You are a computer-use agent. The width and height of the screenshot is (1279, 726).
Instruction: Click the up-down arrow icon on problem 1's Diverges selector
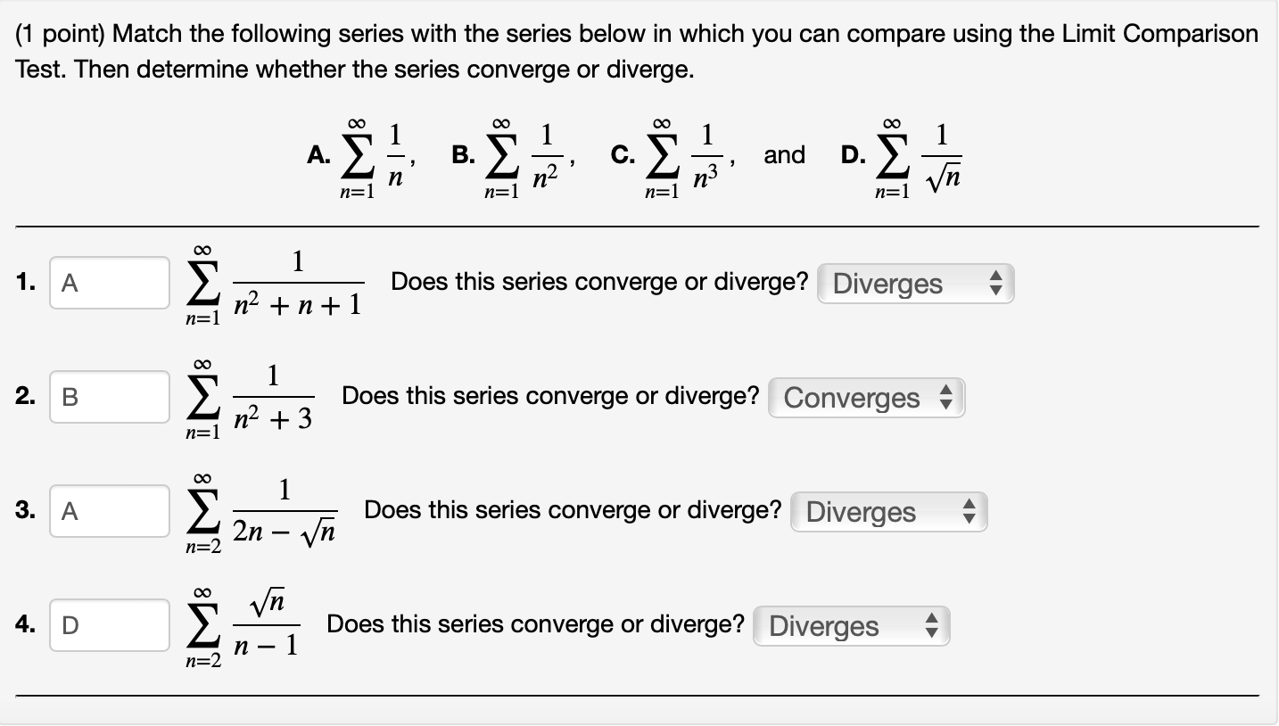pos(996,283)
